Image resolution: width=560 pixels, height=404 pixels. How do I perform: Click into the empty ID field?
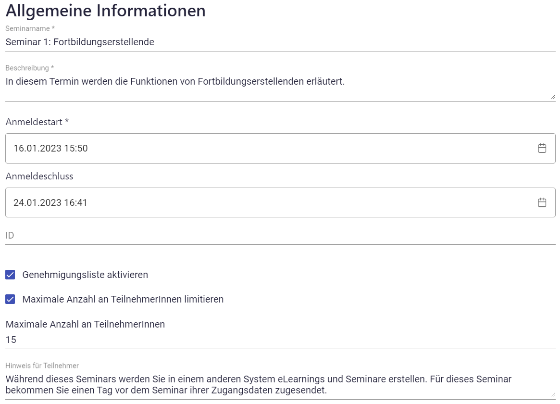point(279,236)
